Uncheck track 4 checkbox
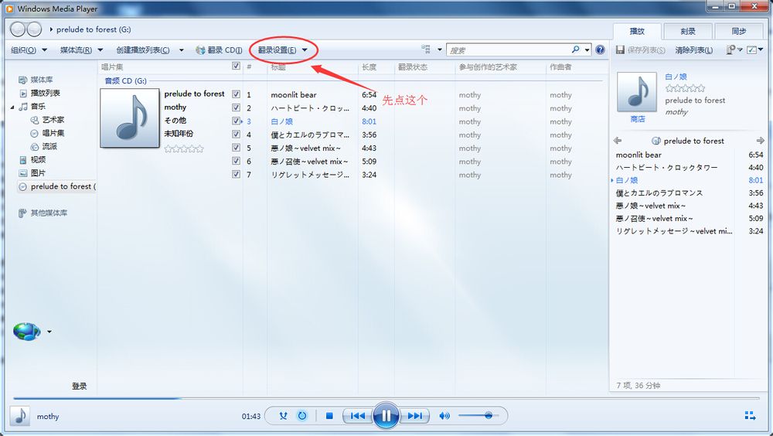This screenshot has width=773, height=436. (x=236, y=135)
